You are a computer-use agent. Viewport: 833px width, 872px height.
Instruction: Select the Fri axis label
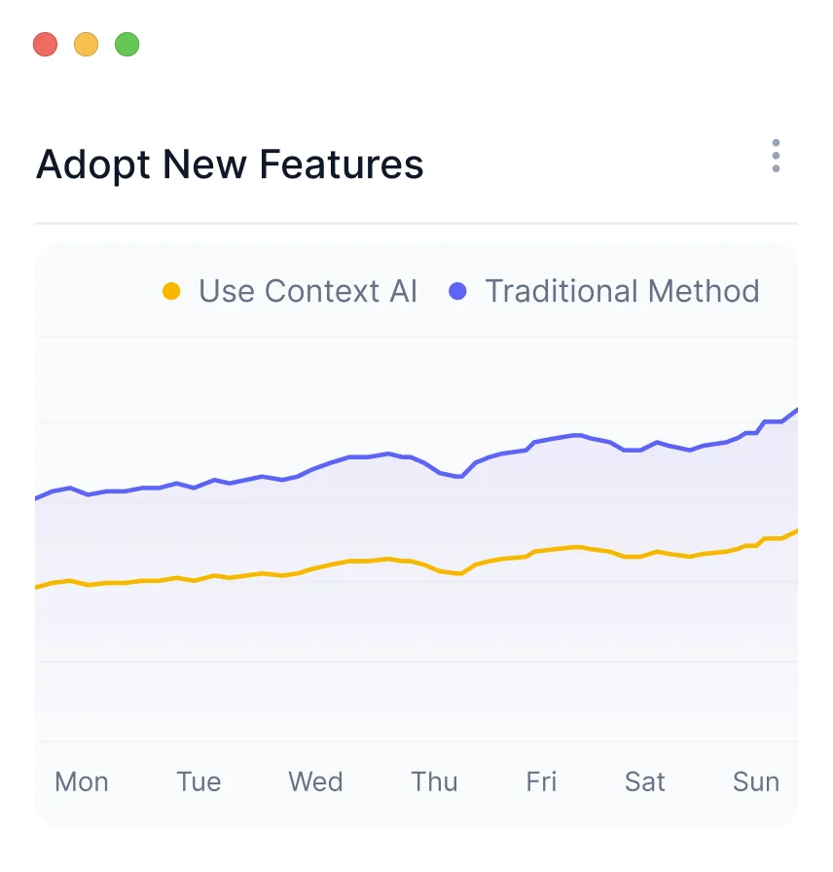point(541,781)
